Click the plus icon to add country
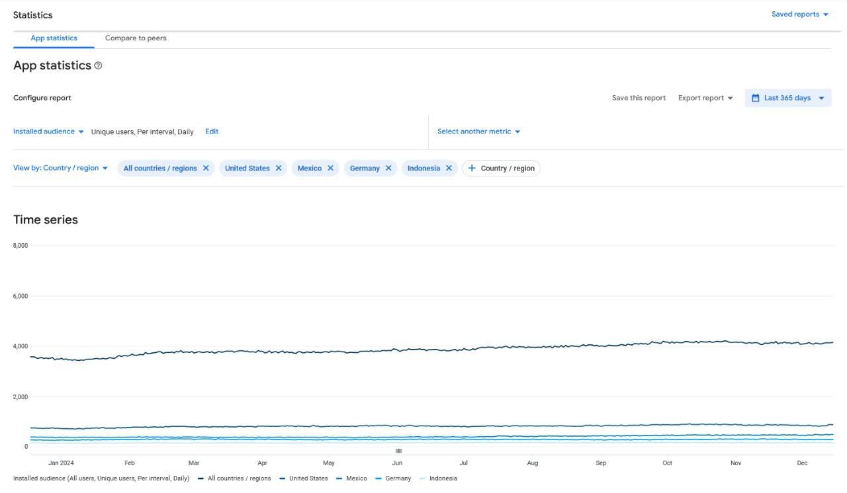Image resolution: width=847 pixels, height=493 pixels. coord(472,169)
